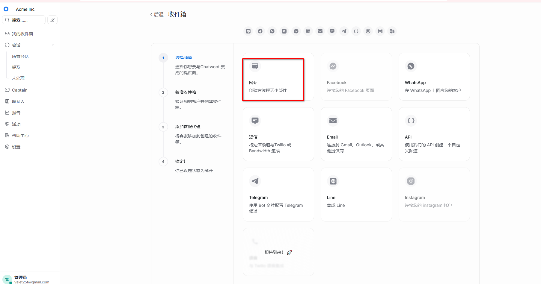541x284 pixels.
Task: Click the Facebook icon in top row
Action: click(260, 31)
